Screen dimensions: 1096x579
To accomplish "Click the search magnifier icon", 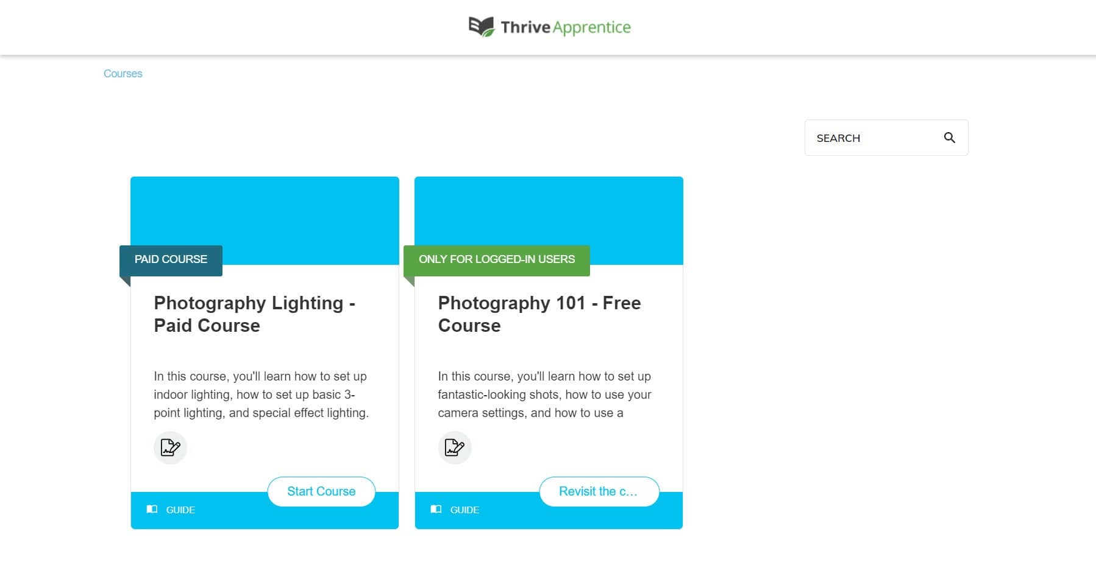I will coord(949,138).
